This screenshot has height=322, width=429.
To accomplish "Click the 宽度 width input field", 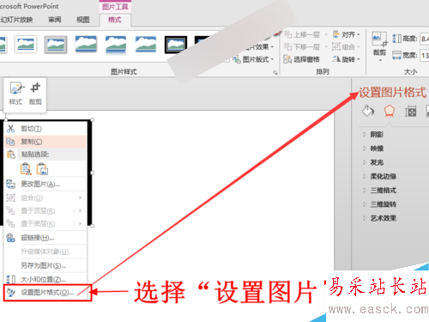I will 425,55.
